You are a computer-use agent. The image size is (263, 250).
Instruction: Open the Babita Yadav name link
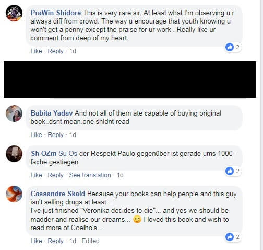coord(52,113)
